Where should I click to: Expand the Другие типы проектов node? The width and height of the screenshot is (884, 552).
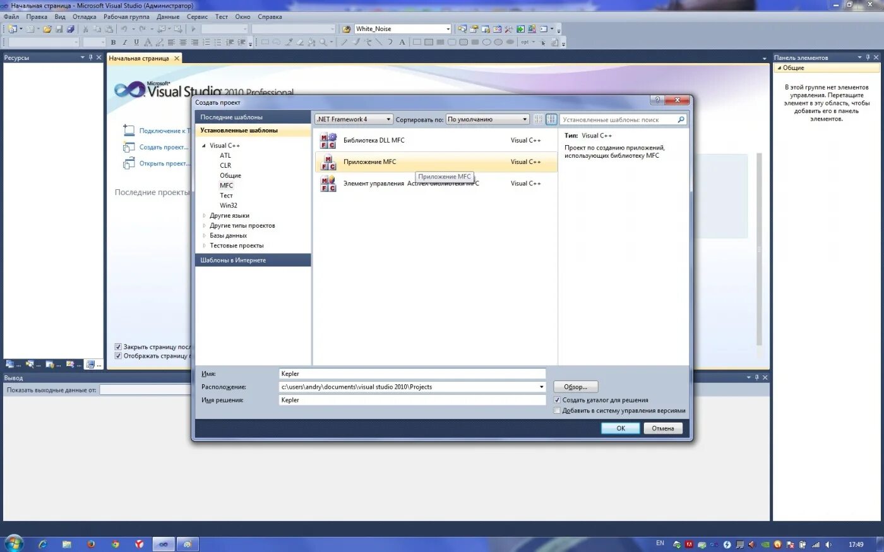click(x=204, y=226)
